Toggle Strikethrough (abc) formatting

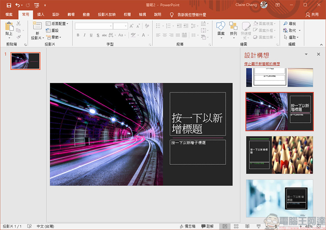104,35
